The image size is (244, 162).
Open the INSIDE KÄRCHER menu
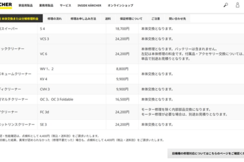[x=89, y=5]
